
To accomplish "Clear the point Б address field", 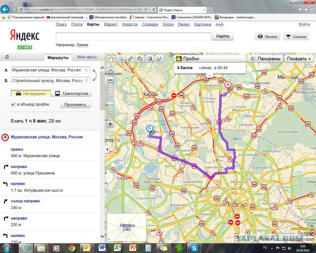I will point(86,81).
